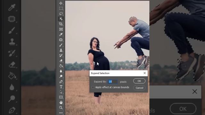Select the Rectangular Marquee tool
205x115 pixels.
(61, 8)
